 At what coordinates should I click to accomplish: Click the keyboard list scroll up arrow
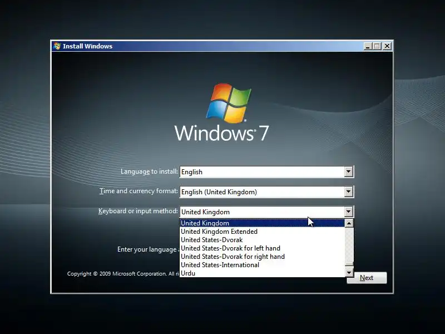point(349,223)
